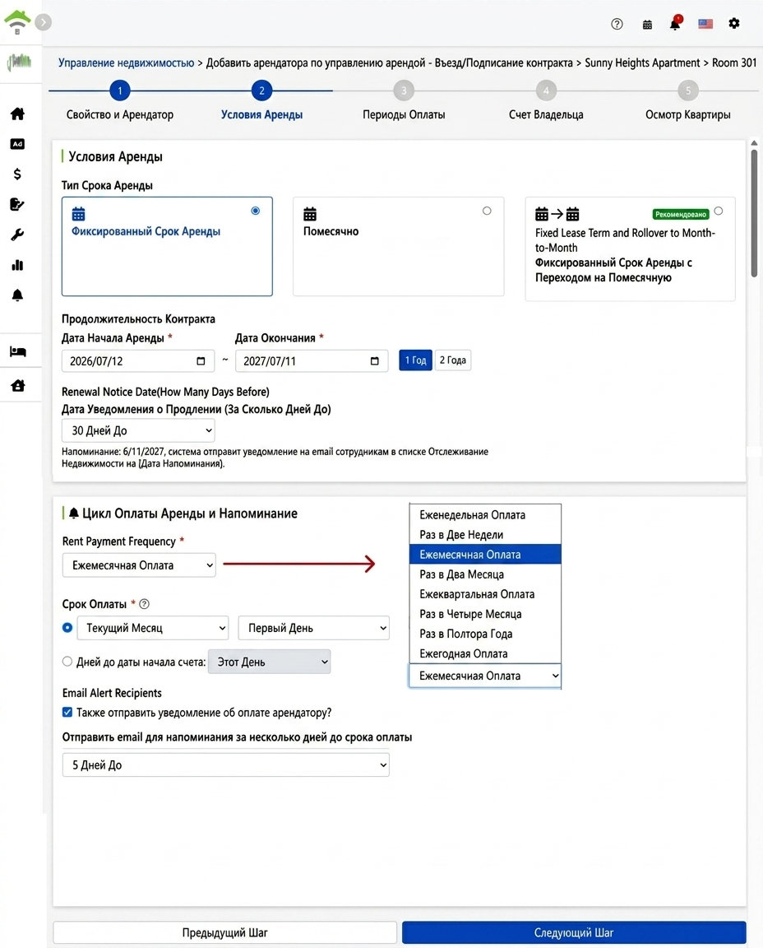
Task: Change language via US flag icon
Action: click(x=705, y=24)
